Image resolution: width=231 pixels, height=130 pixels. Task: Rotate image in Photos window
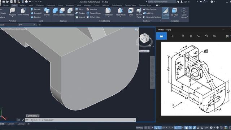tap(206, 36)
